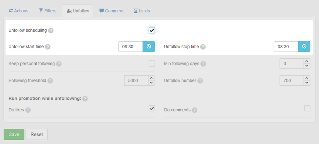The width and height of the screenshot is (319, 144).
Task: Decrease Following threshold with down arrow
Action: click(x=151, y=83)
